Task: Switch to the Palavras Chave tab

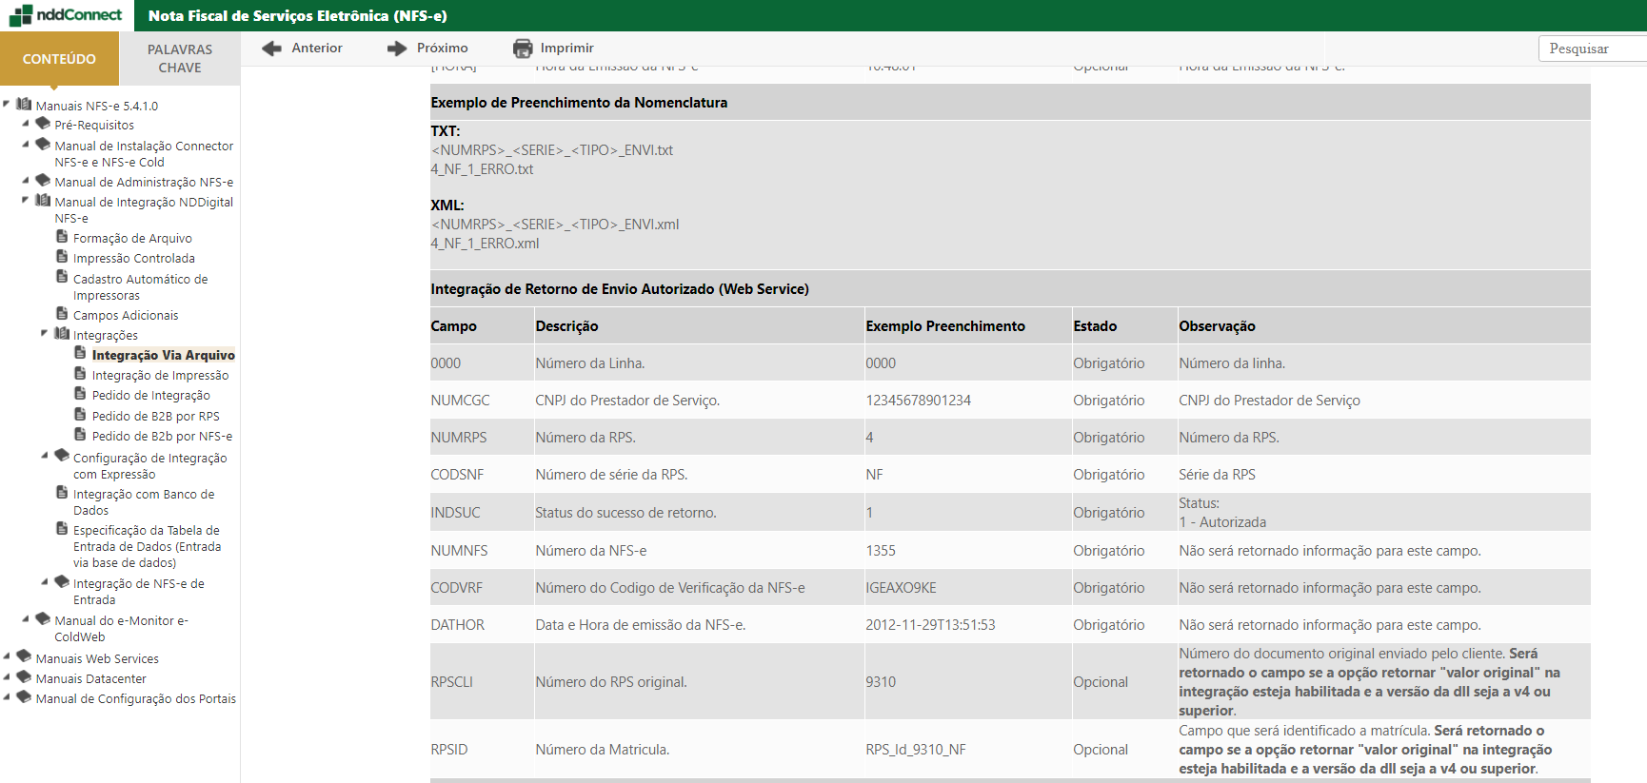Action: click(x=179, y=58)
